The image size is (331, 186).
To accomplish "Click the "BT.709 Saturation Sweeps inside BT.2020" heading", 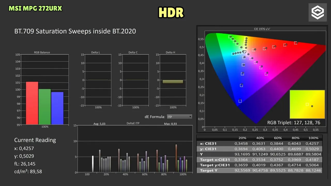I will pos(75,31).
